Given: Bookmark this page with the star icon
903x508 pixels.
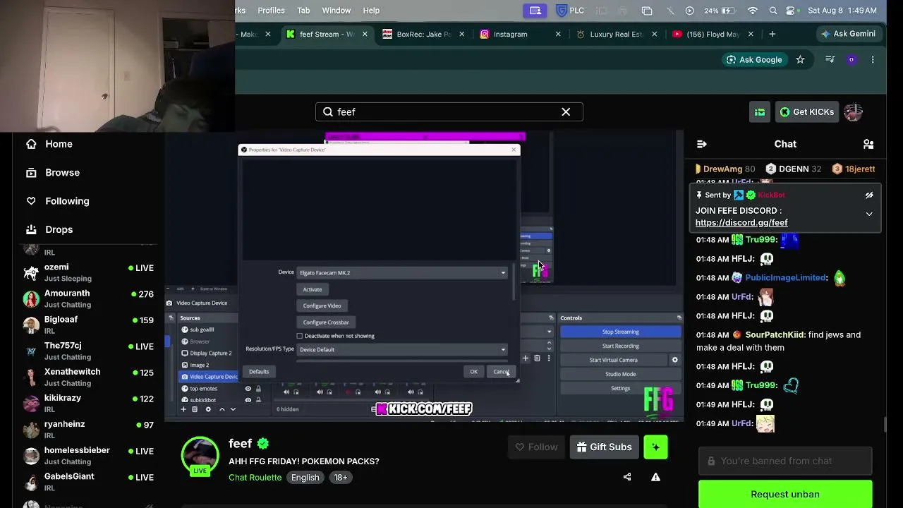Looking at the screenshot, I should [x=800, y=60].
